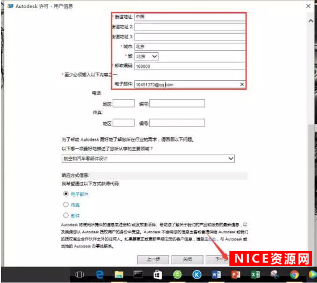Screen dimensions: 317x283
Task: Click the 城市 field containing 北京
Action: (190, 47)
